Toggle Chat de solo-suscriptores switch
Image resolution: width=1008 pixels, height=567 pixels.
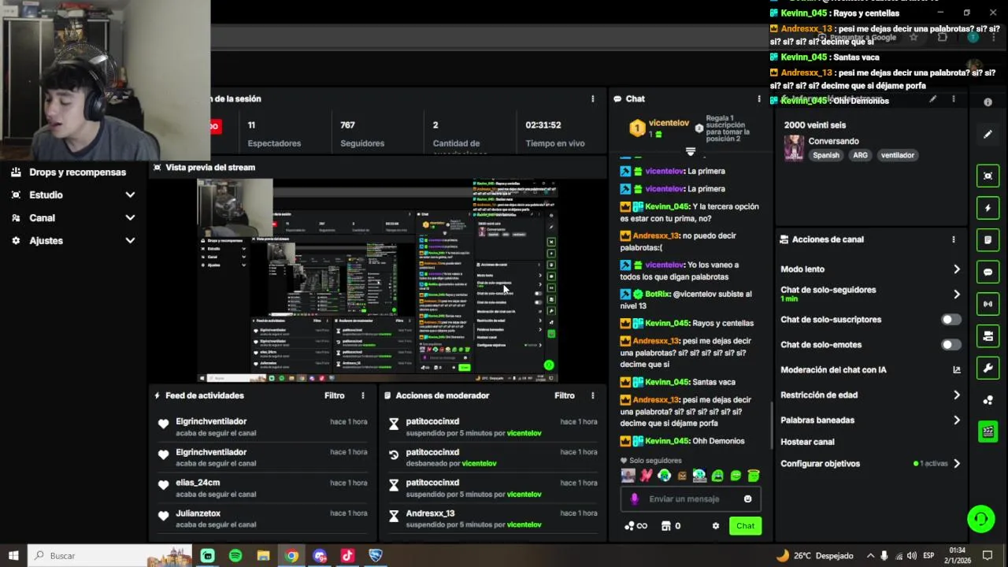951,320
